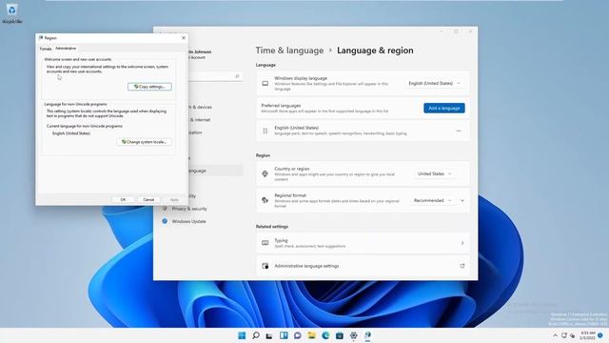Open Widgets from the taskbar
The height and width of the screenshot is (343, 609).
pos(284,335)
